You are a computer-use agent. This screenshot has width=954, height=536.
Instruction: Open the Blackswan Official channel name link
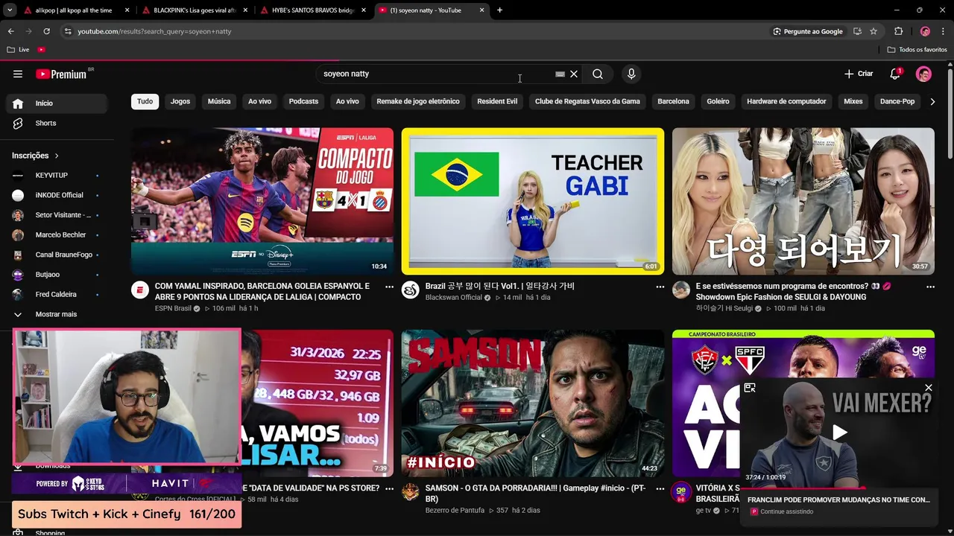454,298
